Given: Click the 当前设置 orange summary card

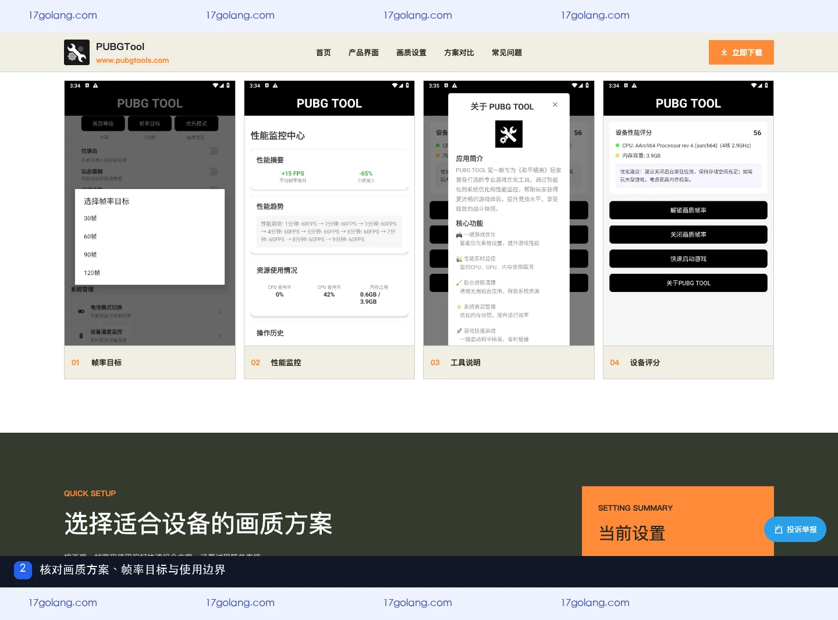Looking at the screenshot, I should [x=678, y=521].
